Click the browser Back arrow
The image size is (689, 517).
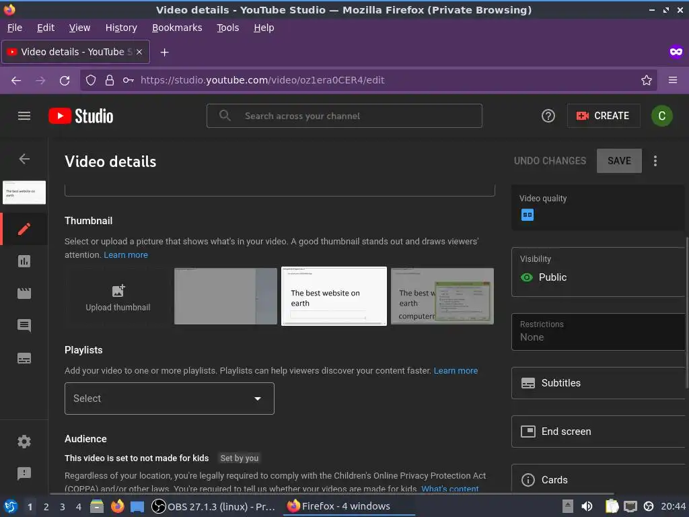click(x=16, y=81)
